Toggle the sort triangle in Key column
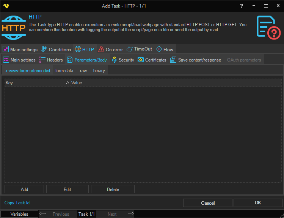284x218 pixels. [x=67, y=83]
